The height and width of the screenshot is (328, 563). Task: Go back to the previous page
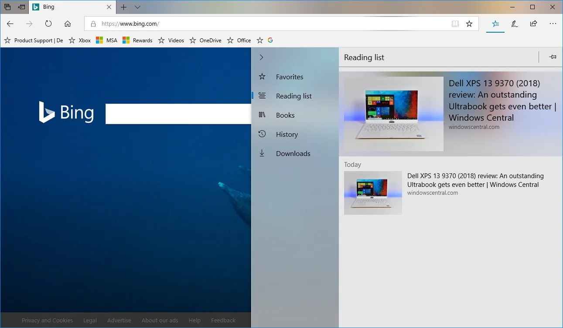click(10, 24)
